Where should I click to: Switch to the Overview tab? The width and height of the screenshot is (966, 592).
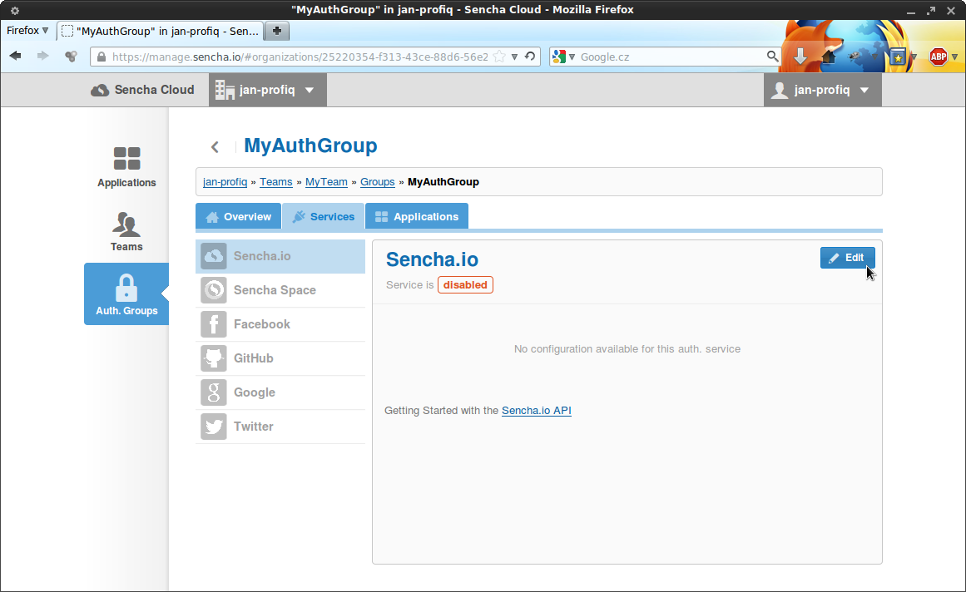(238, 217)
